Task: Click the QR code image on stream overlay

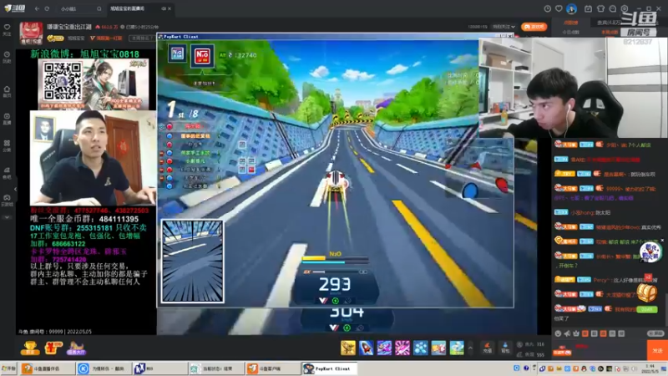Action: coord(62,81)
